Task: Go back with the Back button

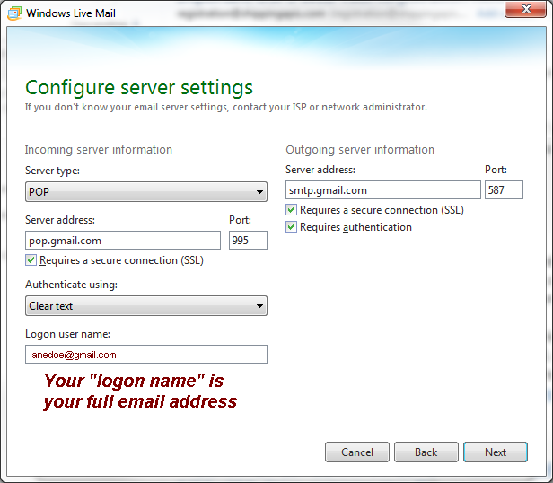Action: tap(426, 452)
